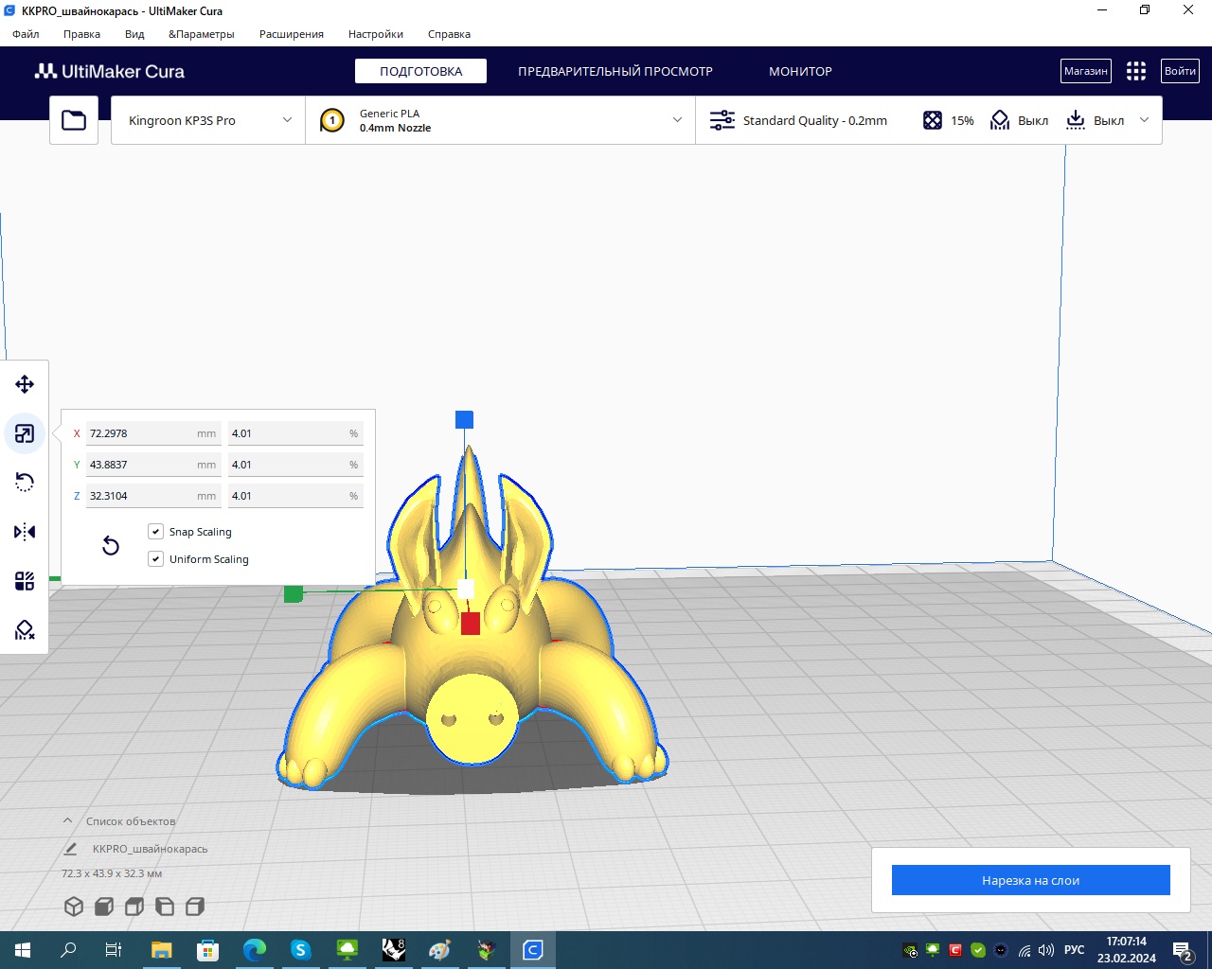Viewport: 1212px width, 969px height.
Task: Click the Z size field showing 32.3104
Action: tap(153, 496)
